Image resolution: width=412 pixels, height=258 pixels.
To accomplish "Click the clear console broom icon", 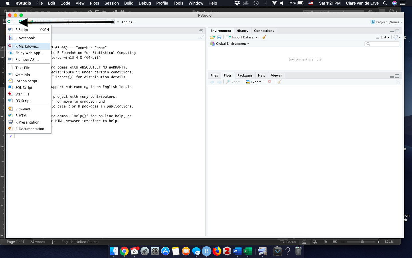I will click(201, 37).
